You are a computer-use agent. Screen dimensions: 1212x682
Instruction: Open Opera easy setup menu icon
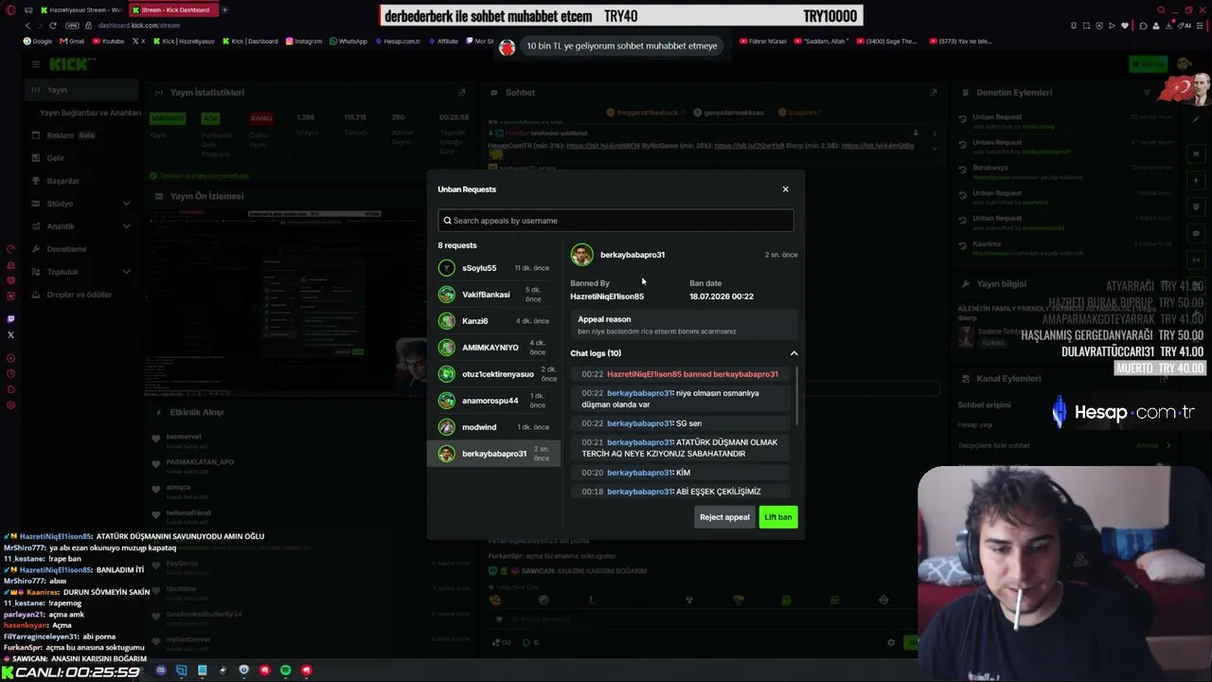click(x=1202, y=26)
